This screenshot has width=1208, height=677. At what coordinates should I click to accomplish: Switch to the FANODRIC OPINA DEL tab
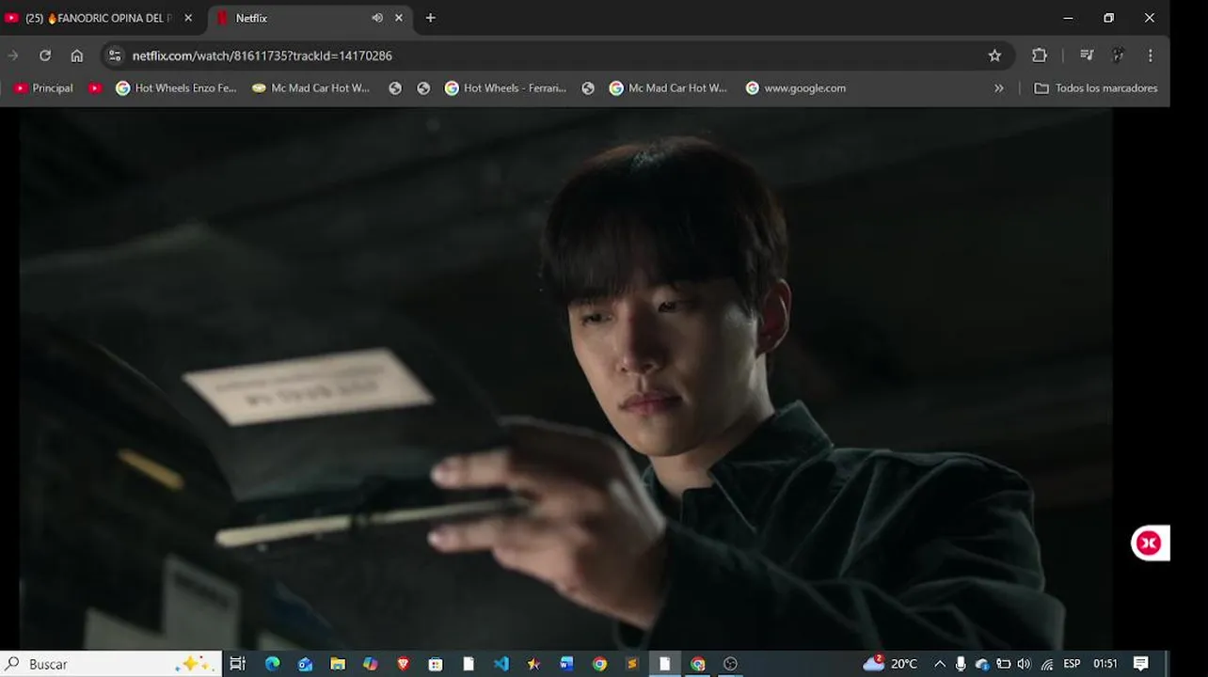point(98,18)
